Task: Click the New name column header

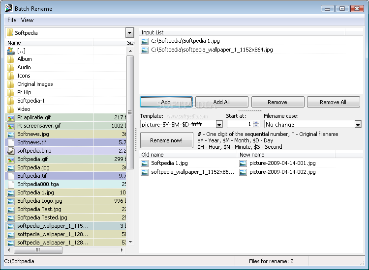Action: coord(286,155)
